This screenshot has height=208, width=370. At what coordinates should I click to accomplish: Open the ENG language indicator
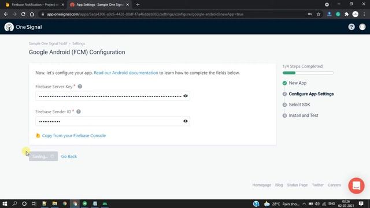[331, 204]
